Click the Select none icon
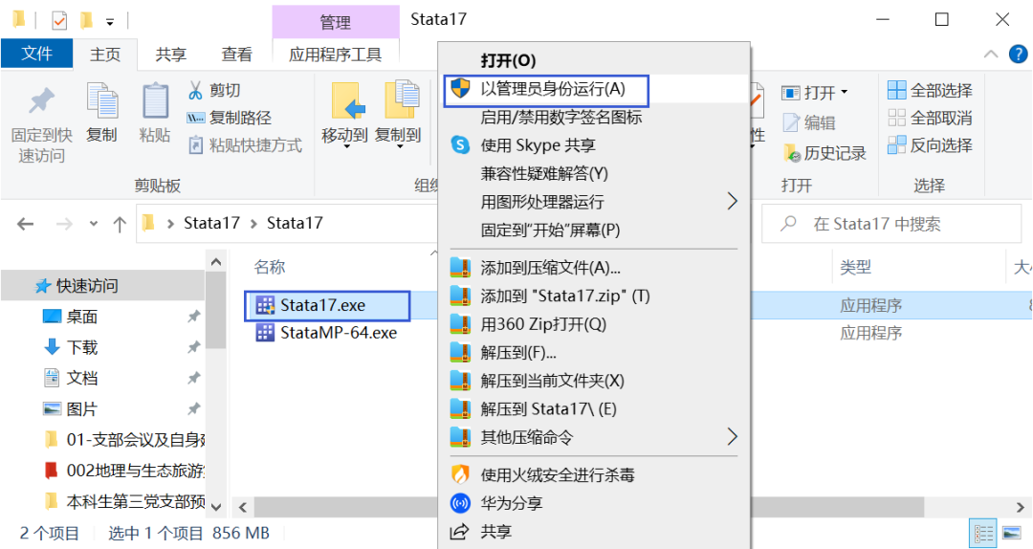Image resolution: width=1033 pixels, height=549 pixels. [896, 118]
